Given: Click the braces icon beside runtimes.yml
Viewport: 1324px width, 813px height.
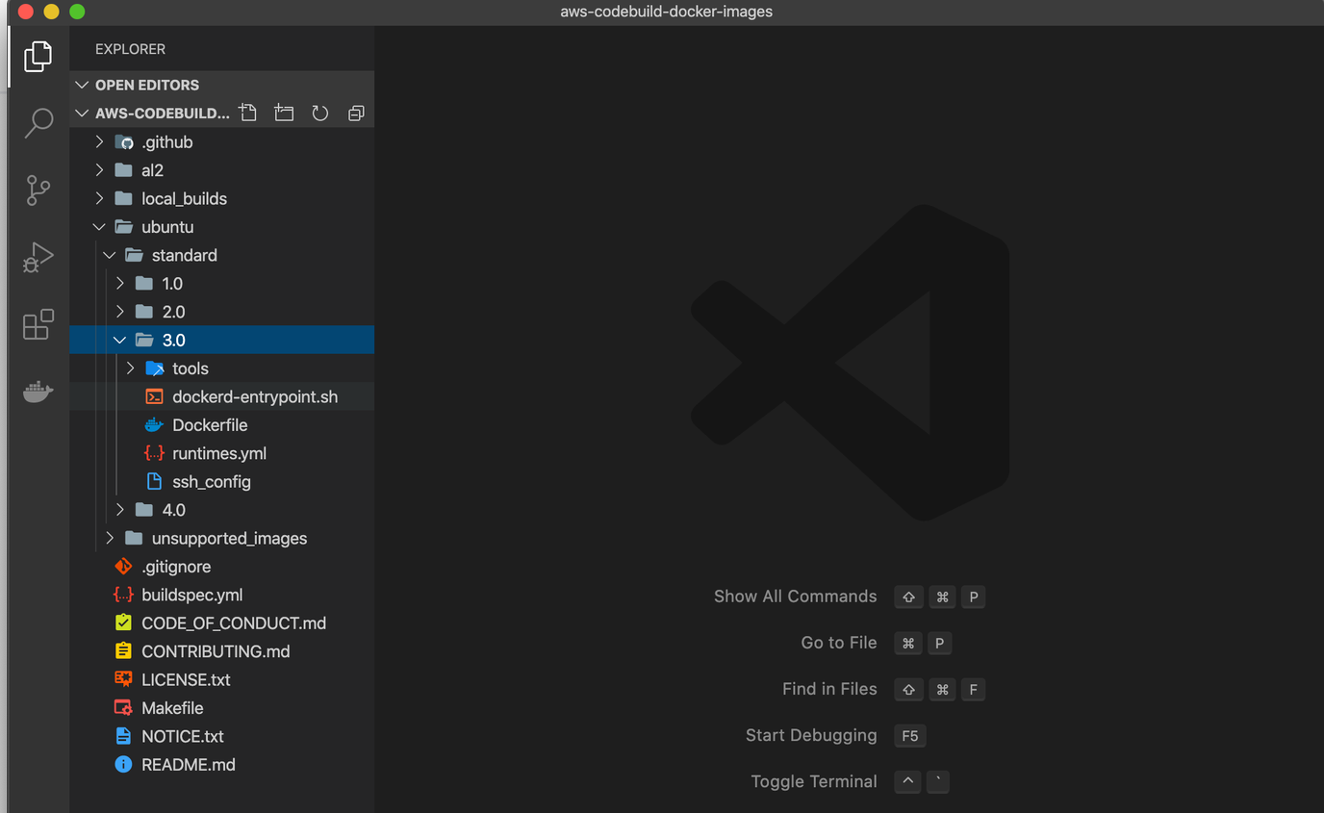Looking at the screenshot, I should pos(154,453).
